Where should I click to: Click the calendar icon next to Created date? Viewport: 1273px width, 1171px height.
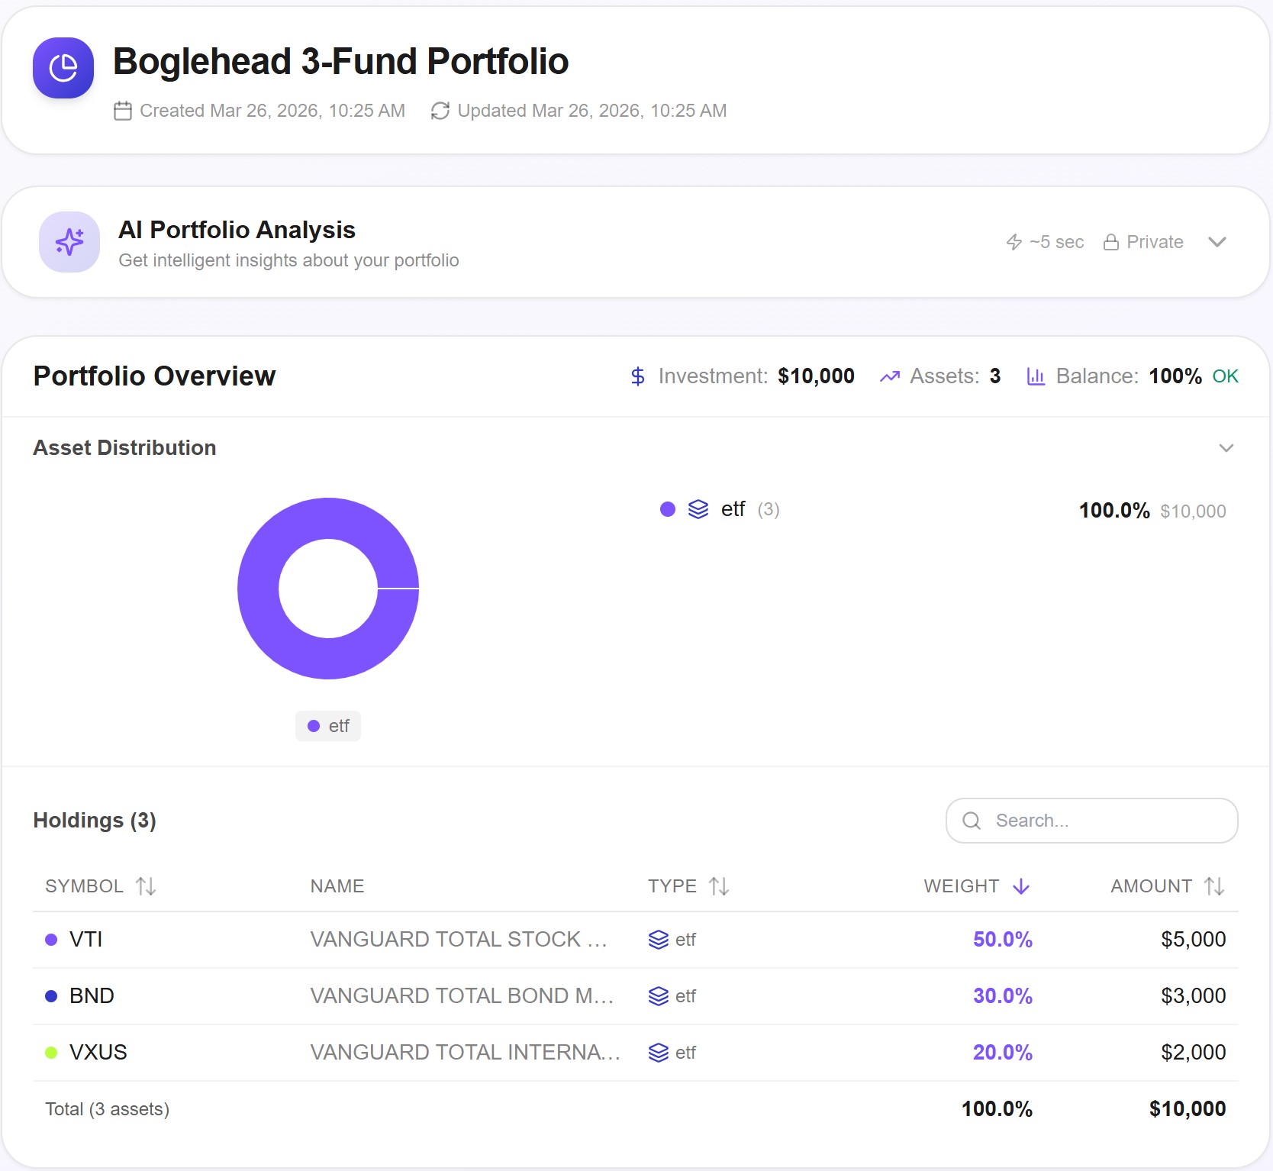pyautogui.click(x=123, y=110)
